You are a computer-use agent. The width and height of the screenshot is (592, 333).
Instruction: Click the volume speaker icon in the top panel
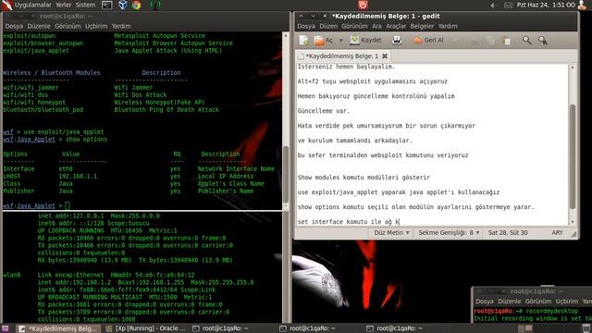point(493,5)
